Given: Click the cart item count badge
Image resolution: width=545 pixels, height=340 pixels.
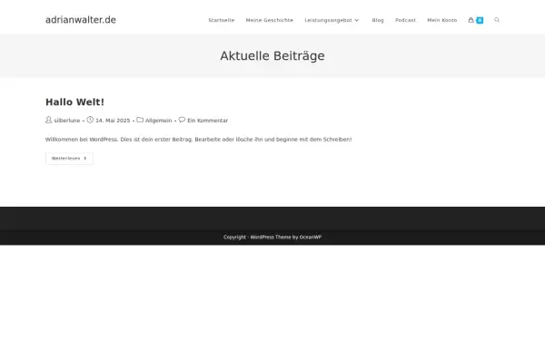Looking at the screenshot, I should 480,21.
